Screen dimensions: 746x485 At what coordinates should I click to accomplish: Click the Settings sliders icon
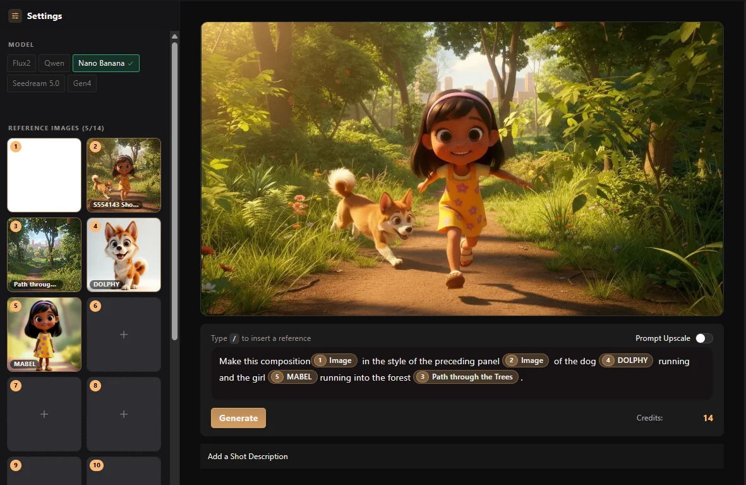point(15,16)
